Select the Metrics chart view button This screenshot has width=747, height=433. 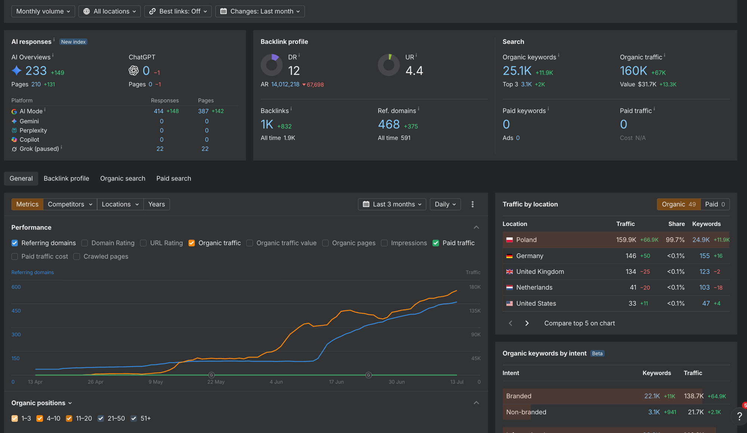pyautogui.click(x=27, y=204)
